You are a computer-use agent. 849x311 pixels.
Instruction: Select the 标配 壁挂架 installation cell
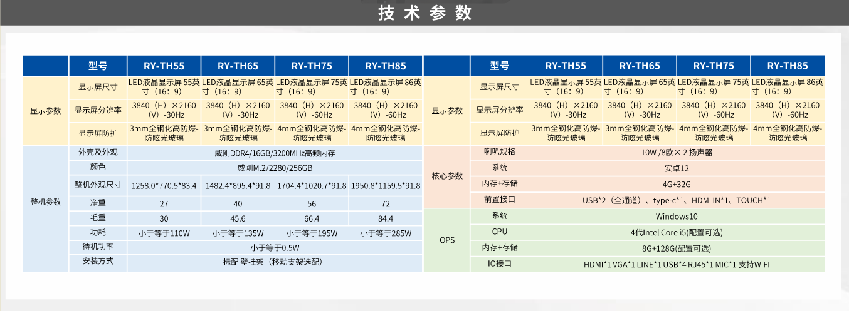point(275,262)
